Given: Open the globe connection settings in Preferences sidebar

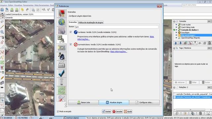Looking at the screenshot, I should (62, 22).
